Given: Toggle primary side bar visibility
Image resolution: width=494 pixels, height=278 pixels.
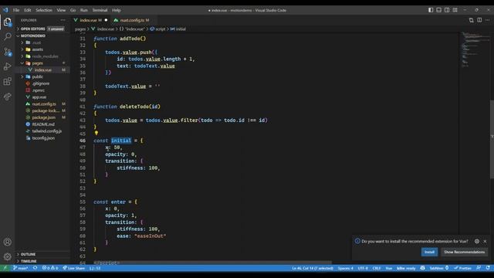Looking at the screenshot, I should (x=431, y=10).
